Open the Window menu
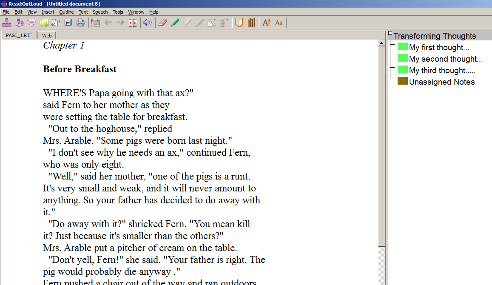Viewport: 492px width, 285px height. pyautogui.click(x=136, y=12)
